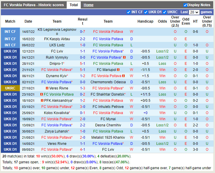This screenshot has height=173, width=215.
Task: Open FC Mynai team link
Action: coord(108,119)
